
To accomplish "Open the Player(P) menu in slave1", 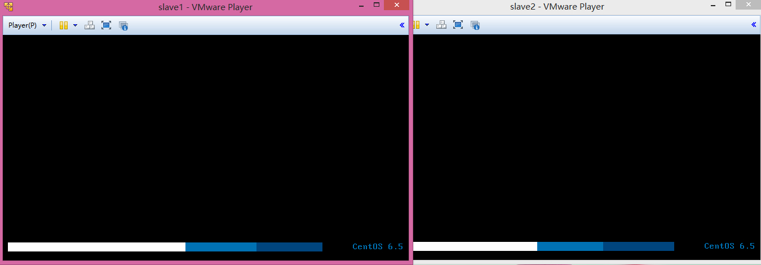I will [x=26, y=25].
